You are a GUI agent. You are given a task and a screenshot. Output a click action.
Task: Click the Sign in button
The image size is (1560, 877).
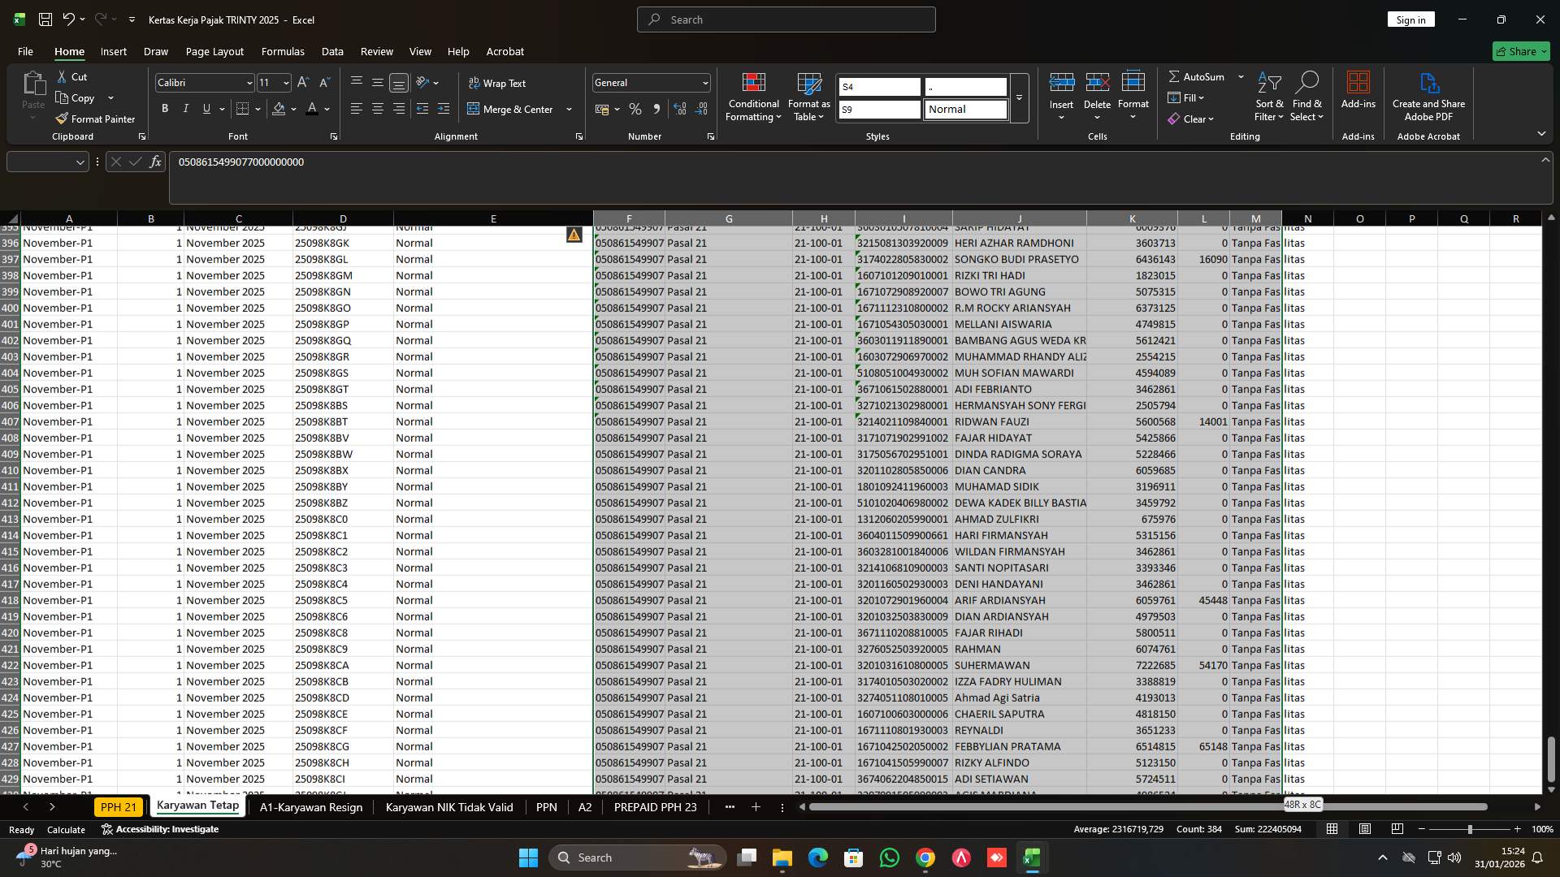tap(1410, 19)
